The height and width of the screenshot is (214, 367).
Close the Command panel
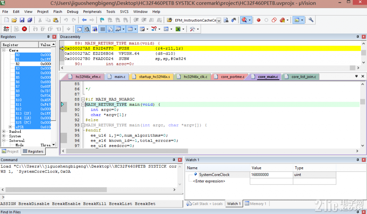180,160
